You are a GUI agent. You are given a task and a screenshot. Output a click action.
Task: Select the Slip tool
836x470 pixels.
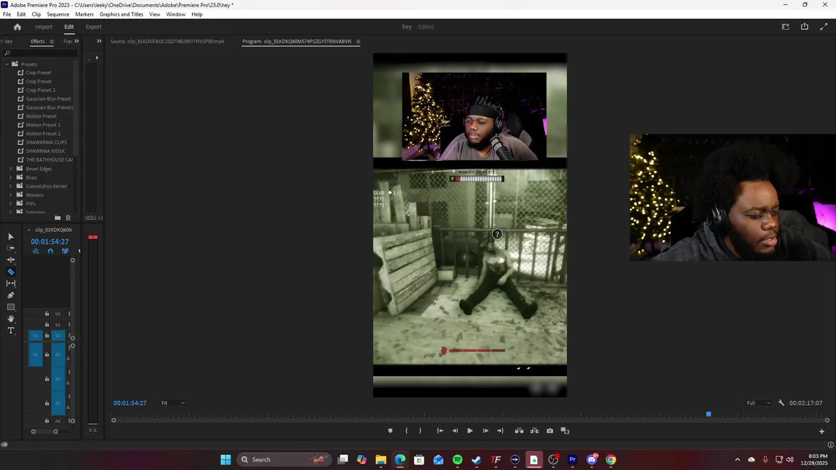10,283
